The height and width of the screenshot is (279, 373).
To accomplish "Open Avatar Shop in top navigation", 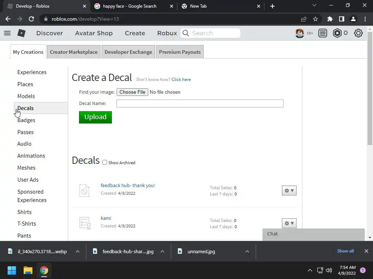I will 94,33.
